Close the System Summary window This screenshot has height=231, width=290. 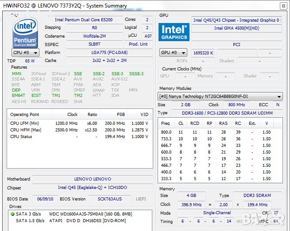pos(283,6)
